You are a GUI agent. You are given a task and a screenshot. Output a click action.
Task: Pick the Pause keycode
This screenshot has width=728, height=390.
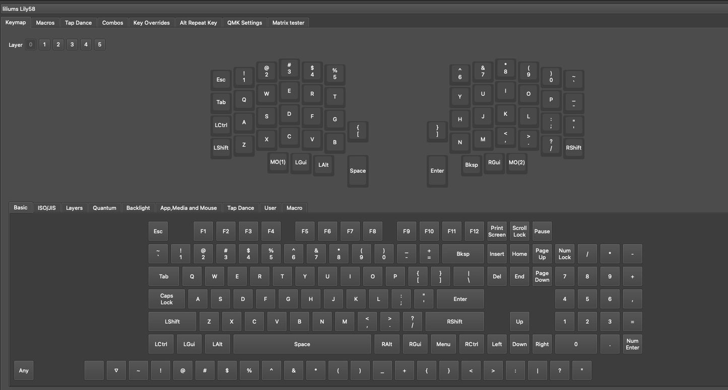pyautogui.click(x=542, y=231)
